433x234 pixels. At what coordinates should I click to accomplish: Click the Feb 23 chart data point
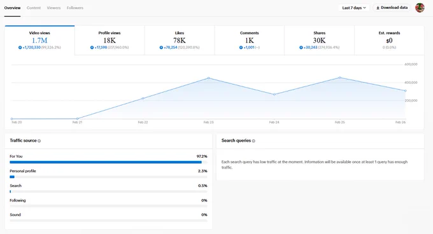(x=208, y=78)
